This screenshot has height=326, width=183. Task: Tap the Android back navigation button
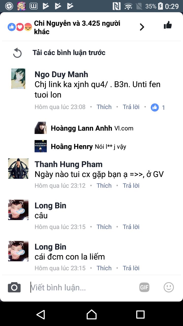tap(41, 315)
